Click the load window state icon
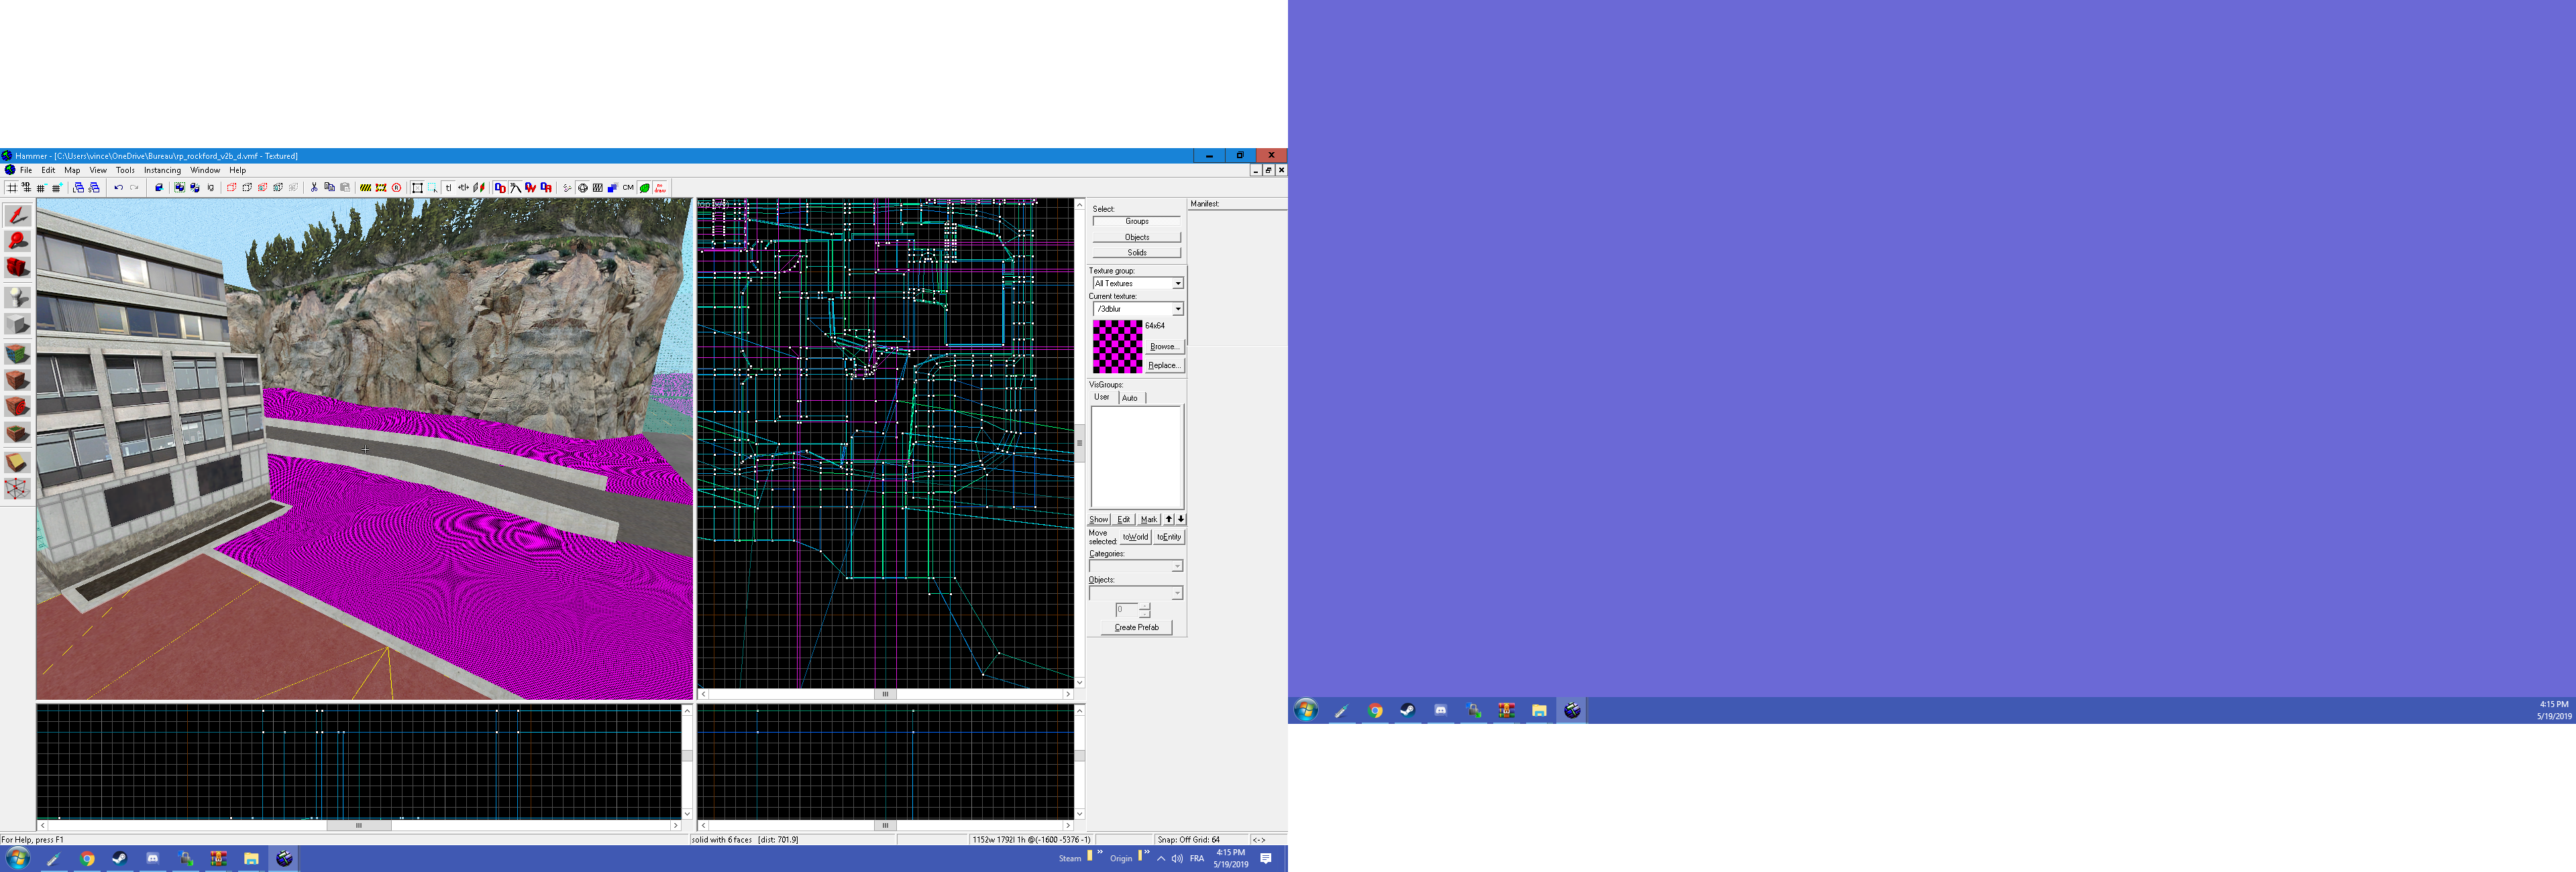Image resolution: width=2576 pixels, height=872 pixels. click(79, 188)
